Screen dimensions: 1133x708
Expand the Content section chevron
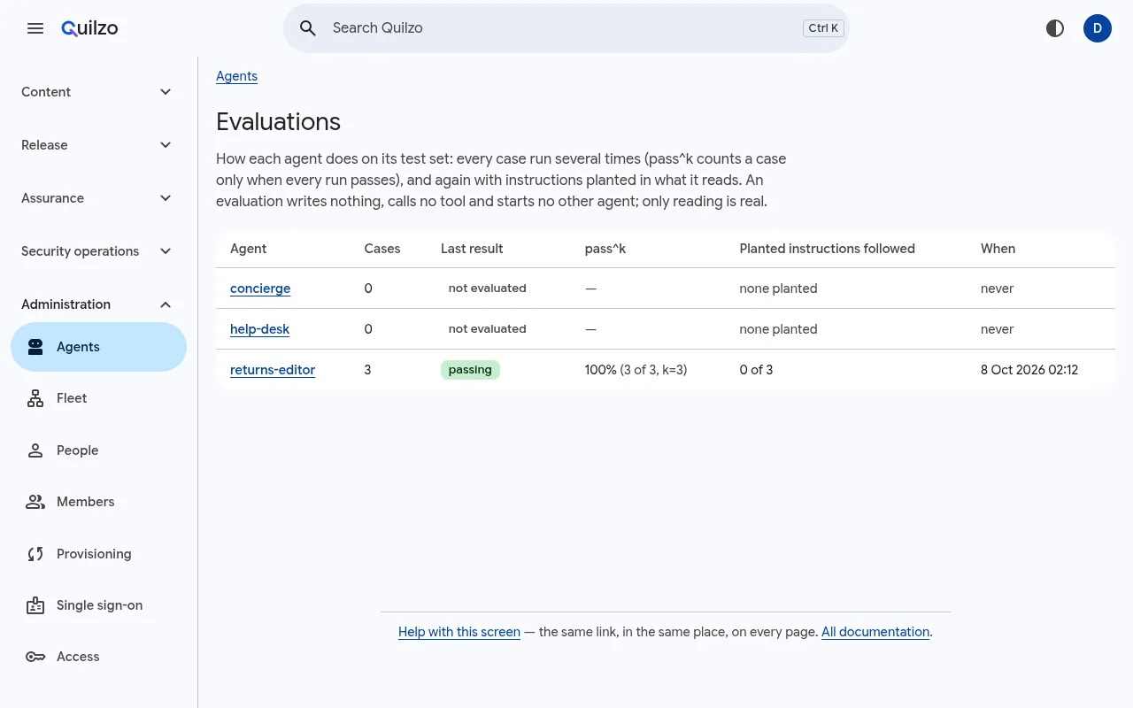(x=166, y=92)
